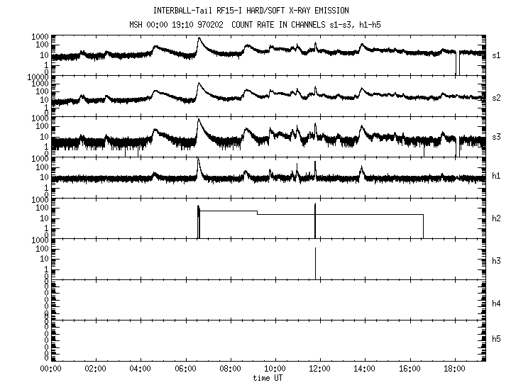
Task: Select the 06:00 time axis tick label
Action: pos(185,369)
